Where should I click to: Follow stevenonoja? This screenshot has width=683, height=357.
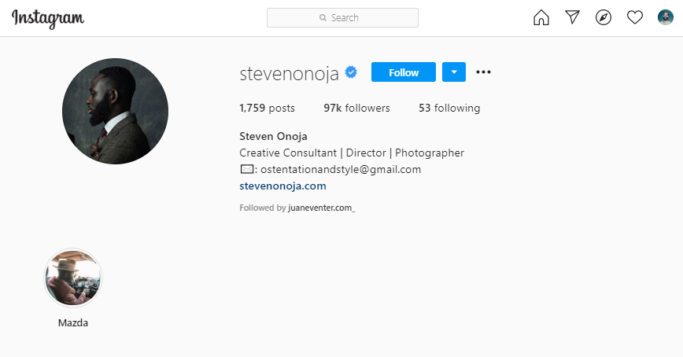(404, 72)
